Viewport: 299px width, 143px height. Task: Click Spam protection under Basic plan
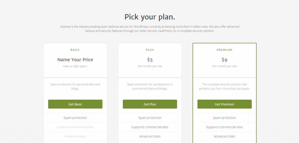pos(75,118)
